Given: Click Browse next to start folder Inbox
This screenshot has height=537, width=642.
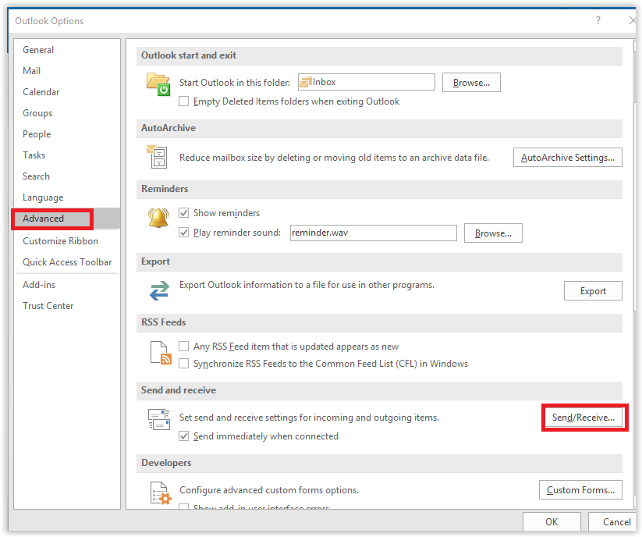Looking at the screenshot, I should (471, 83).
